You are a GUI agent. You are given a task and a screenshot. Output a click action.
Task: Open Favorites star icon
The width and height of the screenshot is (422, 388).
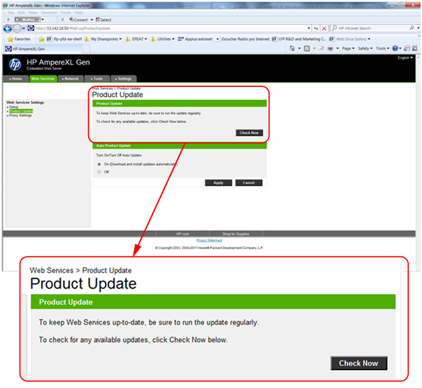tap(10, 39)
